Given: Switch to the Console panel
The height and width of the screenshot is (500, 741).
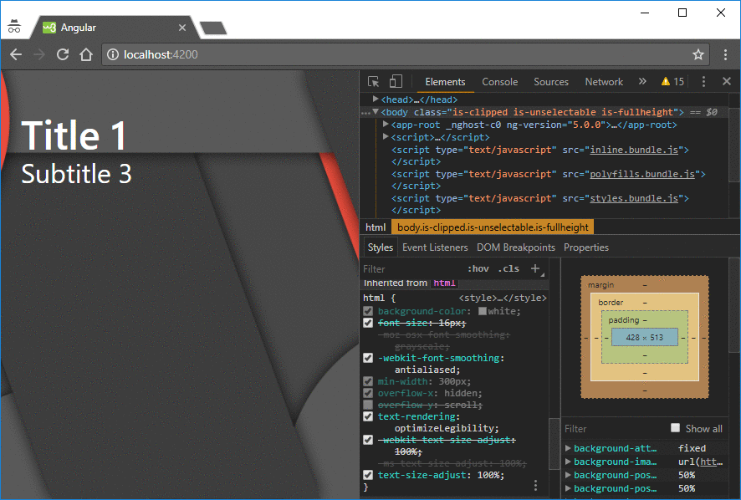Looking at the screenshot, I should tap(499, 81).
